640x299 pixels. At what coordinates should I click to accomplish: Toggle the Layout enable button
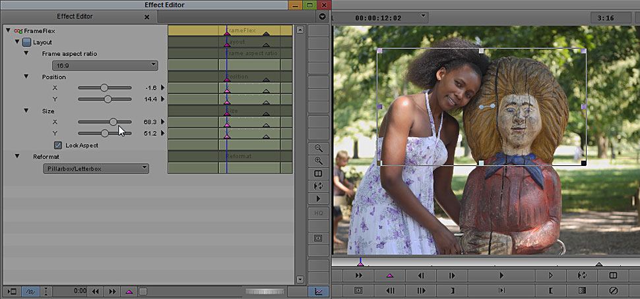pyautogui.click(x=26, y=42)
